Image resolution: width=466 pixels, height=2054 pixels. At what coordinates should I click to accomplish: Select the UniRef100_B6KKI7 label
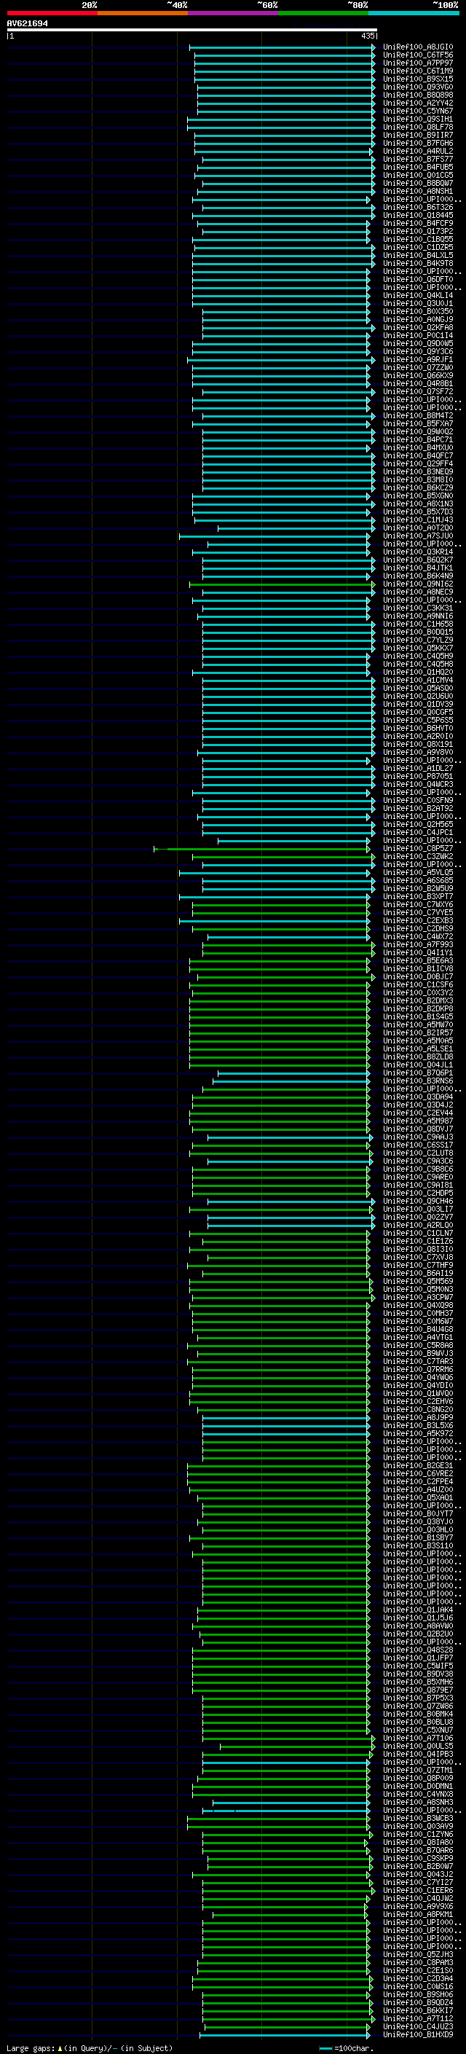417,2011
